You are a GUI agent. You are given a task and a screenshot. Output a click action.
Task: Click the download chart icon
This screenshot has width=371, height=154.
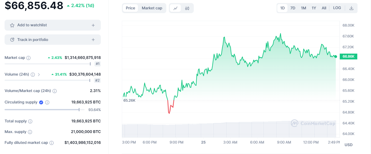351,8
